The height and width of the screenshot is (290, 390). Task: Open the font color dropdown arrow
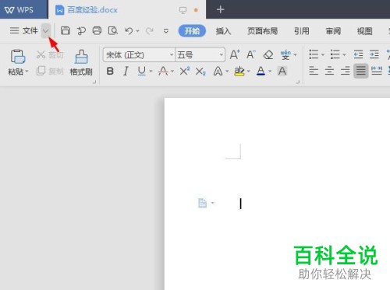click(270, 71)
